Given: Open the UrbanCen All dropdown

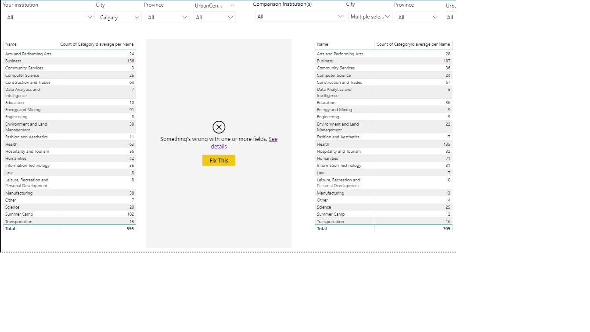Looking at the screenshot, I should pos(215,17).
